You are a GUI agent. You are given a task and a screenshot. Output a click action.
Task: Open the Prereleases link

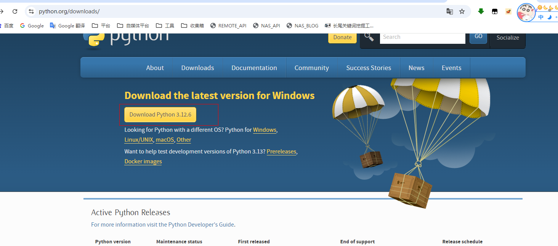(x=281, y=152)
